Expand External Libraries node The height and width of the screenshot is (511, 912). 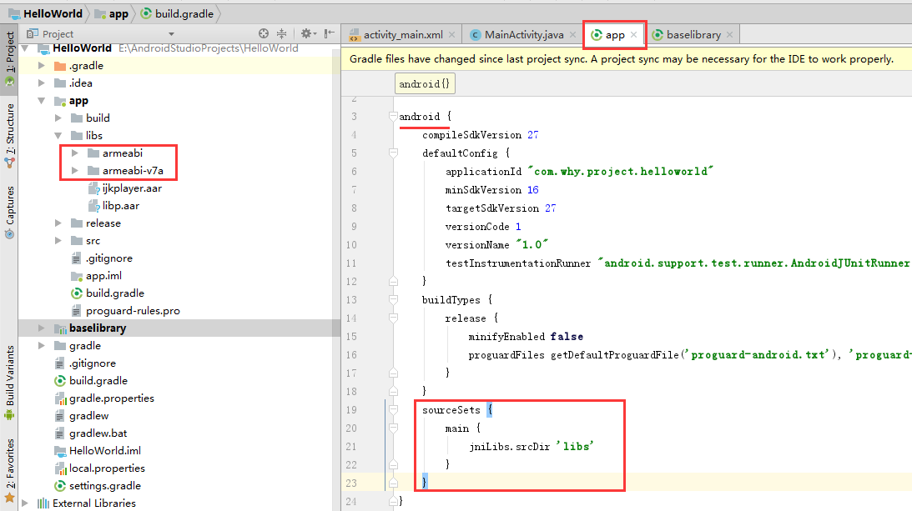coord(25,503)
